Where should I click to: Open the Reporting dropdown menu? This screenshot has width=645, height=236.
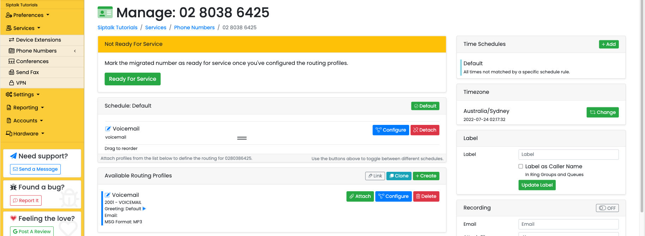(x=25, y=108)
